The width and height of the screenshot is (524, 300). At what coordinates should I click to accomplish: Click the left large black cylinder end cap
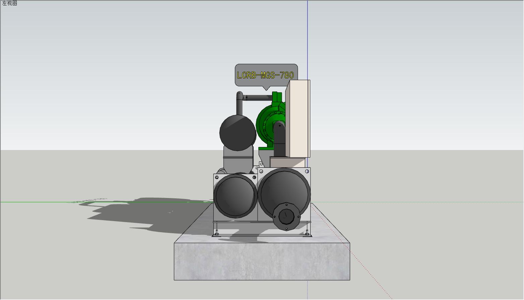tap(236, 196)
